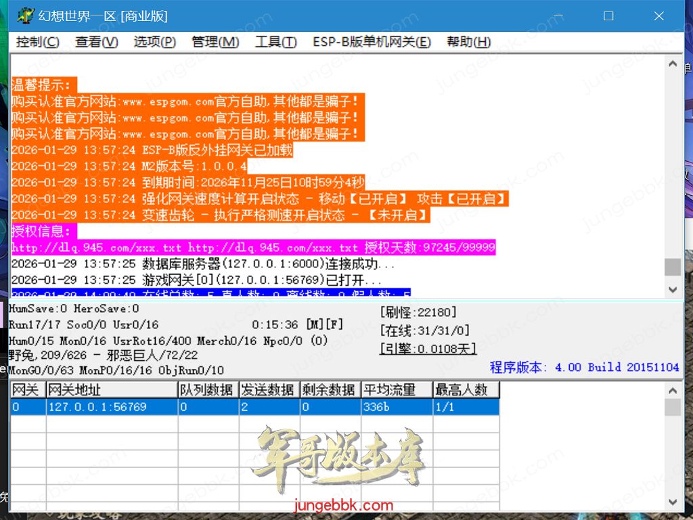Click the 平均流量 column header
This screenshot has width=693, height=520.
(x=397, y=390)
